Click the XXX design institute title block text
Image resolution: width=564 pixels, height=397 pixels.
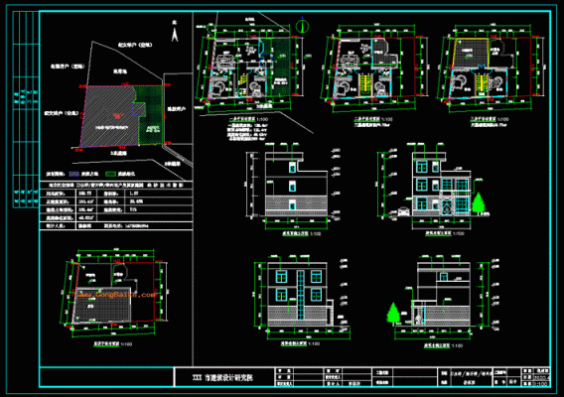222,378
